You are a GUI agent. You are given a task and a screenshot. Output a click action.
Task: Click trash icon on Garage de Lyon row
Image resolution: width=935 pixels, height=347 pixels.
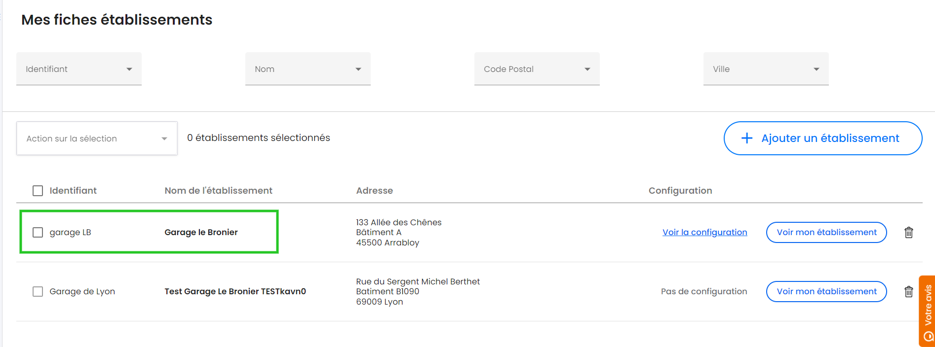[908, 291]
